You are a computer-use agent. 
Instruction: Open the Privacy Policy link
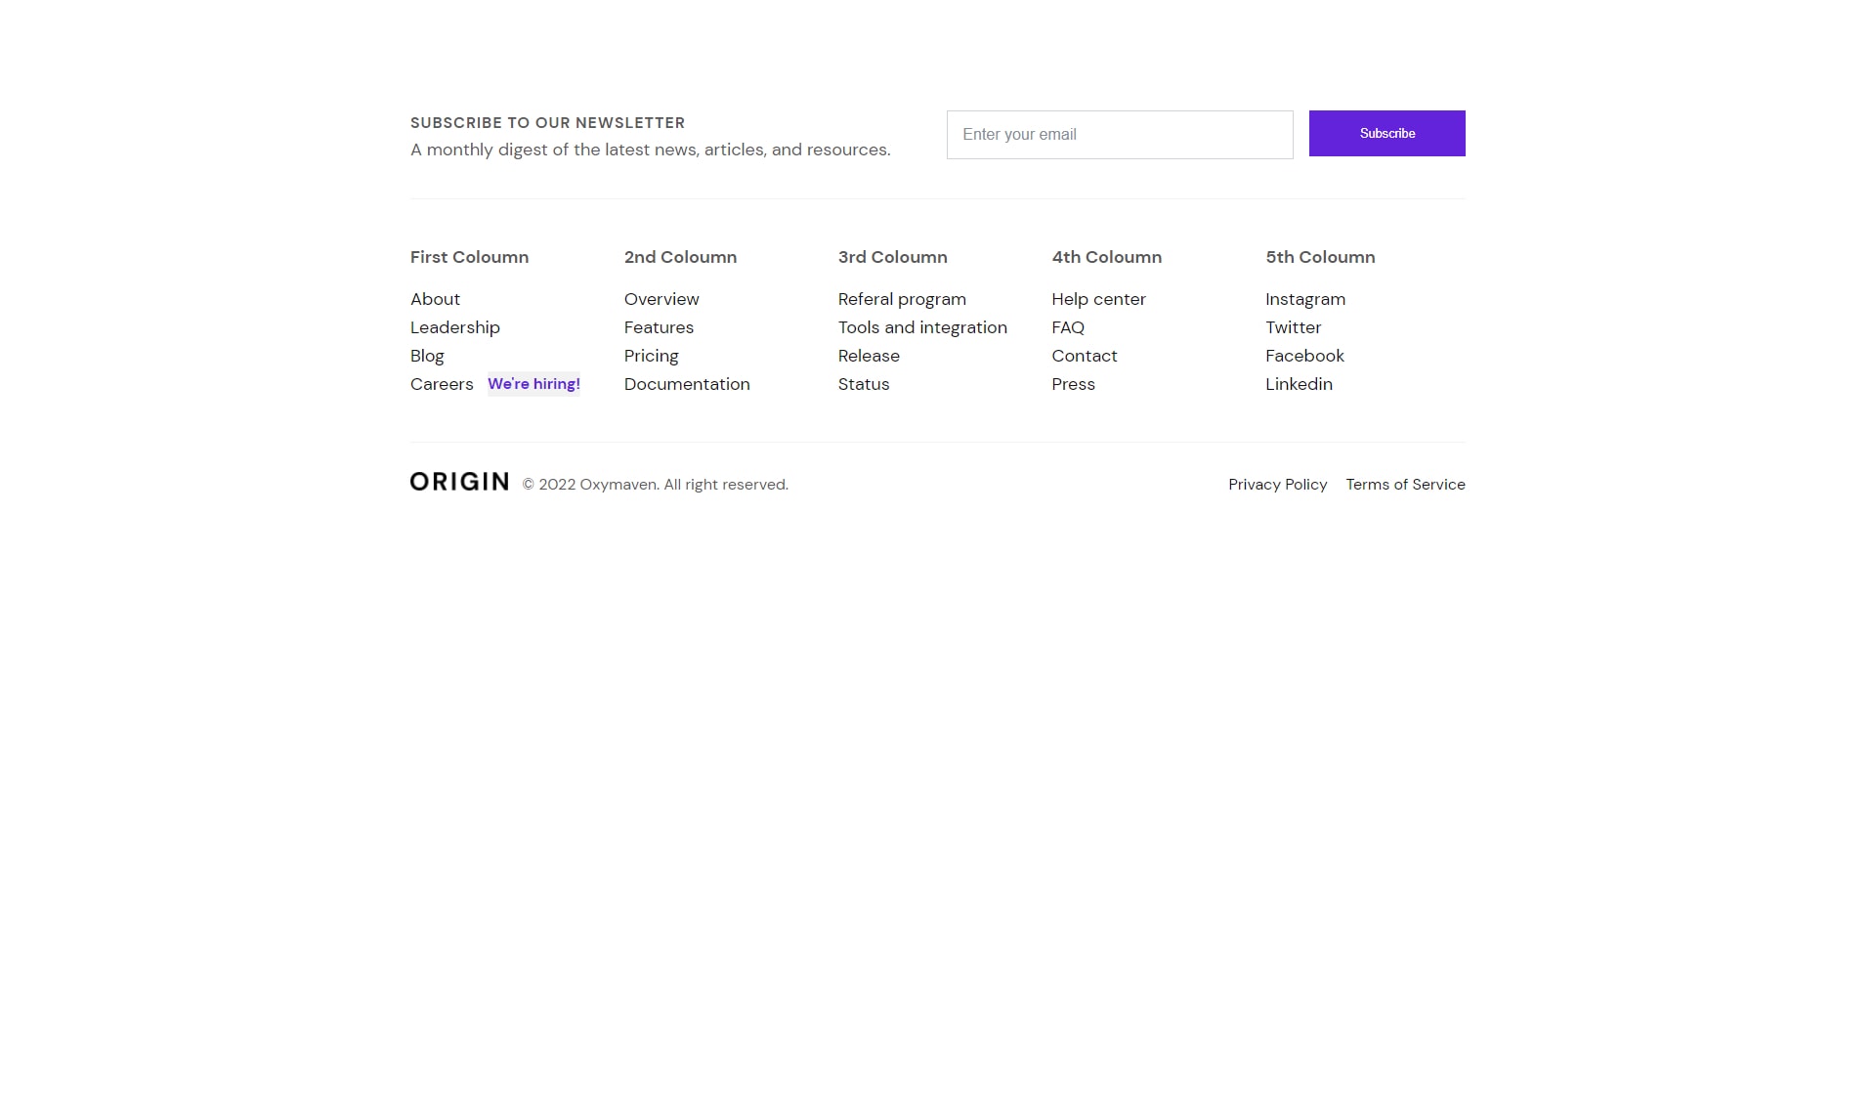[1277, 485]
